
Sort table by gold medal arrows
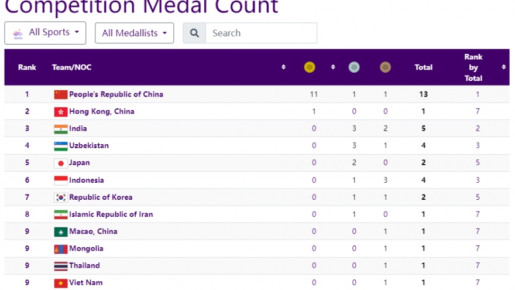(333, 67)
